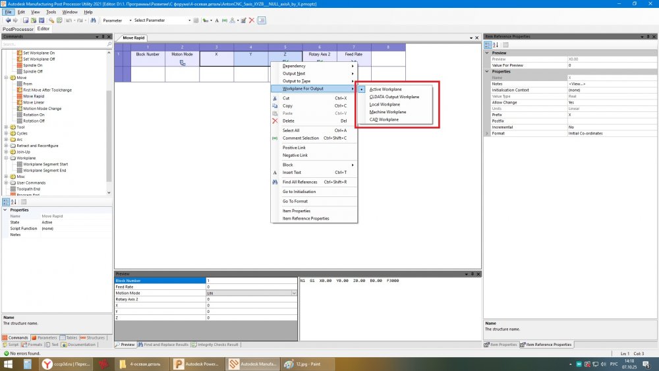This screenshot has width=659, height=371.
Task: Expand the Cycles folder in Commands tree
Action: [6, 133]
